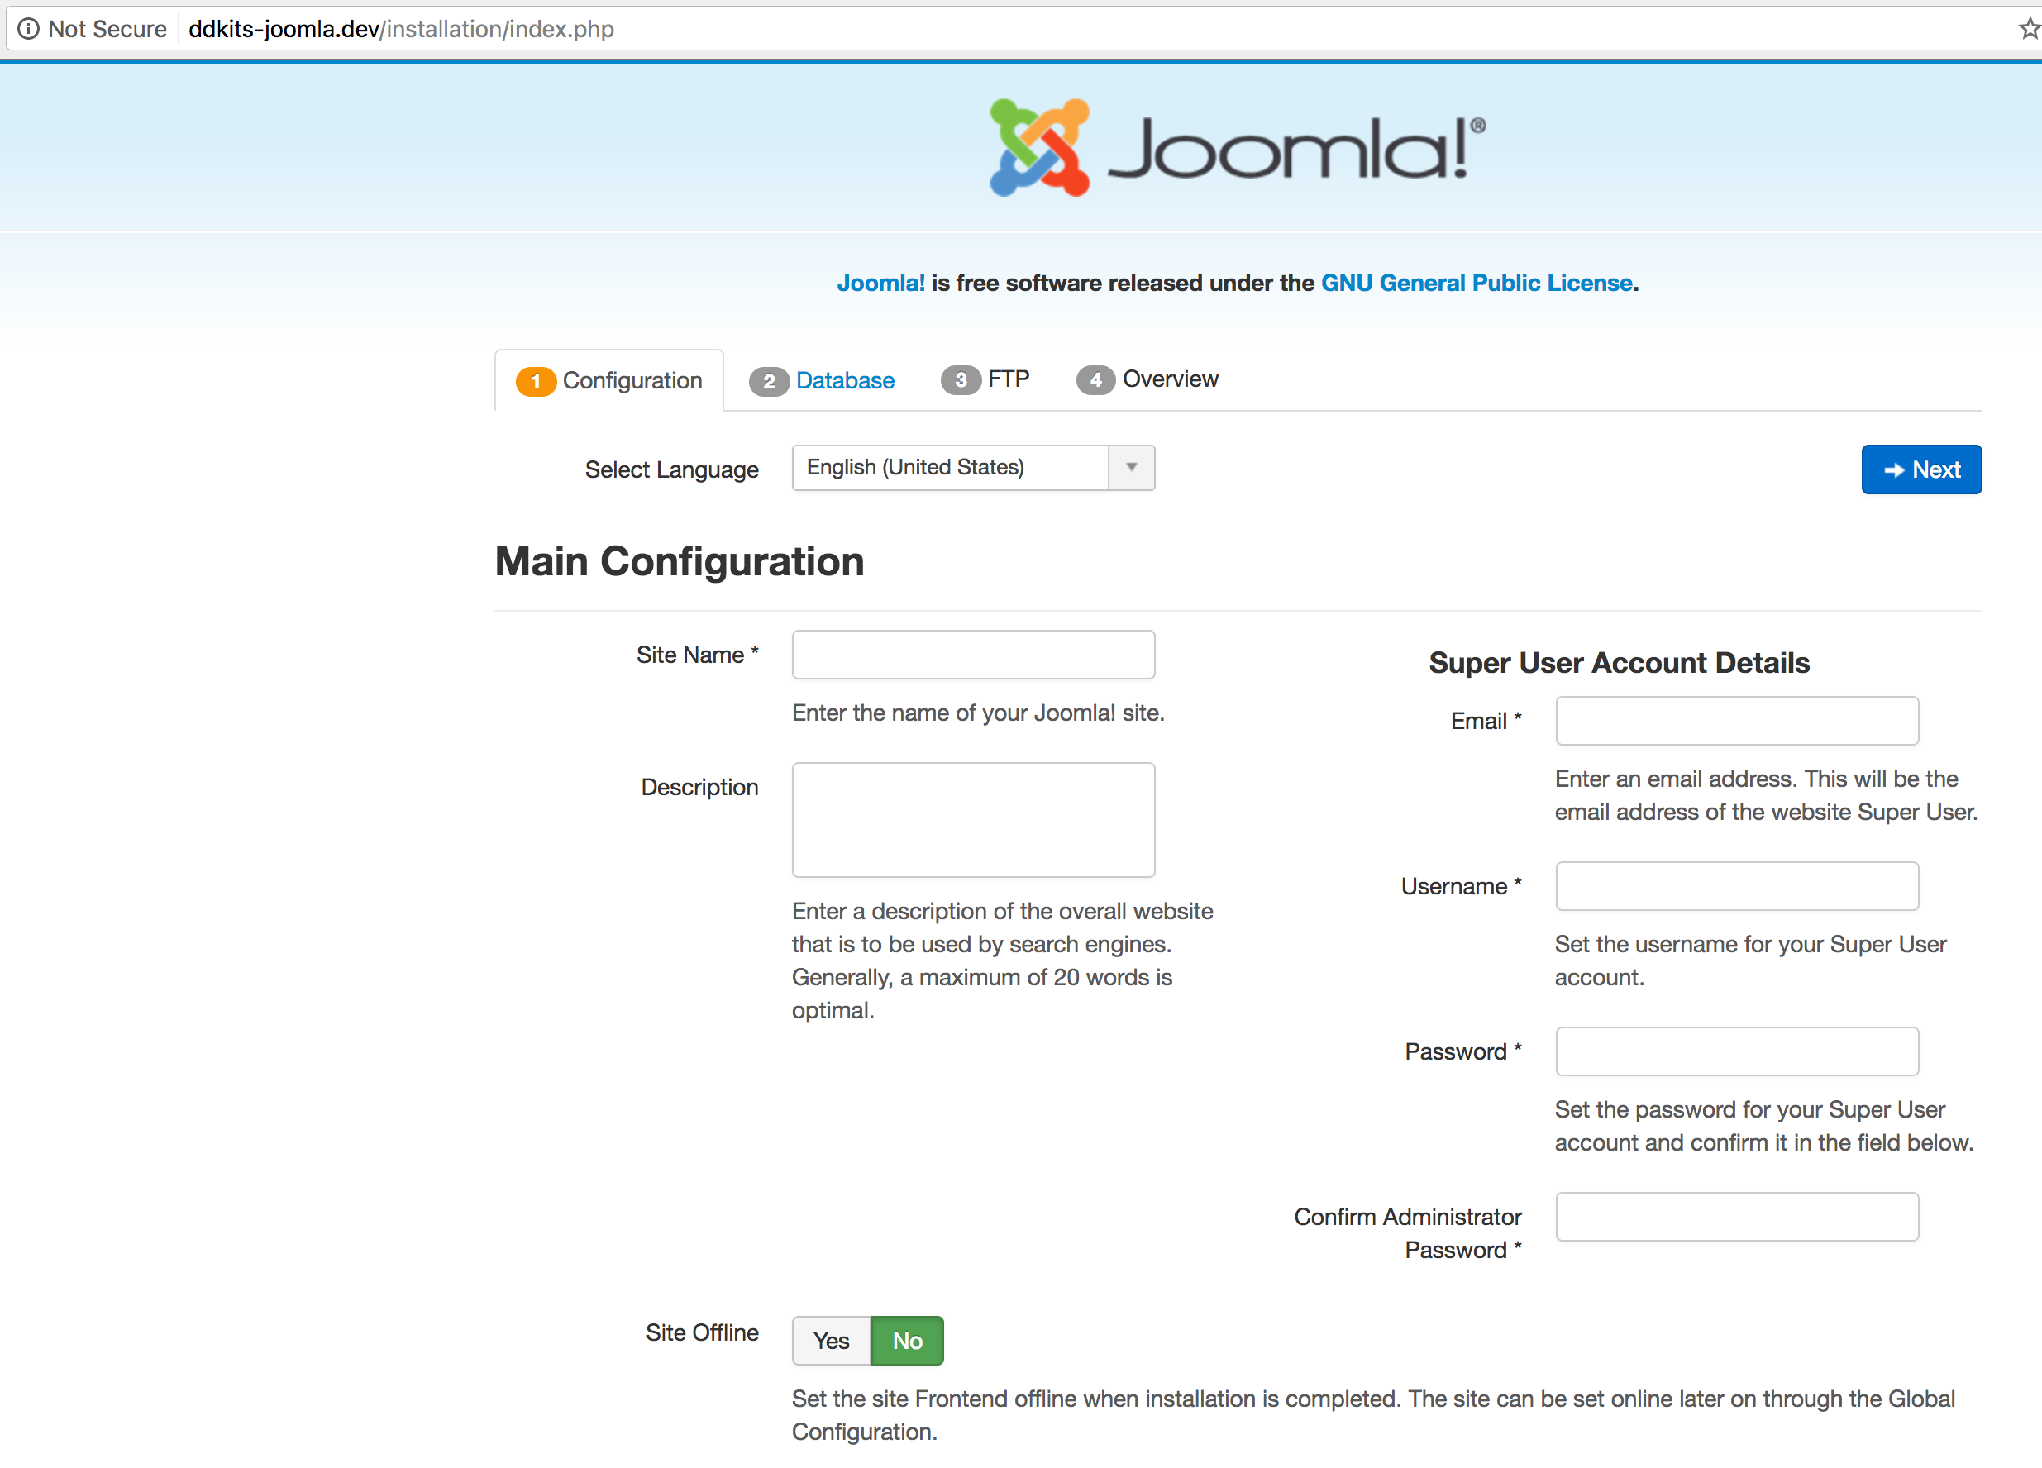Set Site Offline to Yes
Screen dimensions: 2042x1468
pyautogui.click(x=831, y=1340)
